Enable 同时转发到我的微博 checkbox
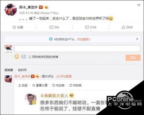Screen dimensions: 144x115 30,57
